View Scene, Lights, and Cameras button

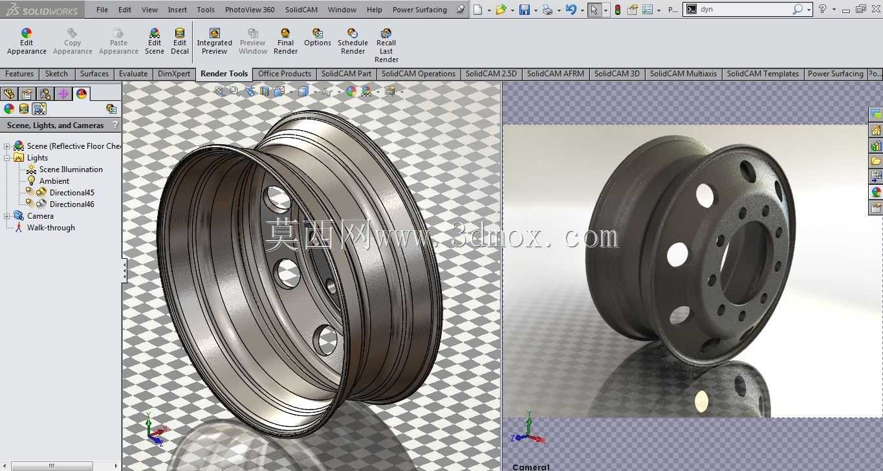(x=39, y=109)
